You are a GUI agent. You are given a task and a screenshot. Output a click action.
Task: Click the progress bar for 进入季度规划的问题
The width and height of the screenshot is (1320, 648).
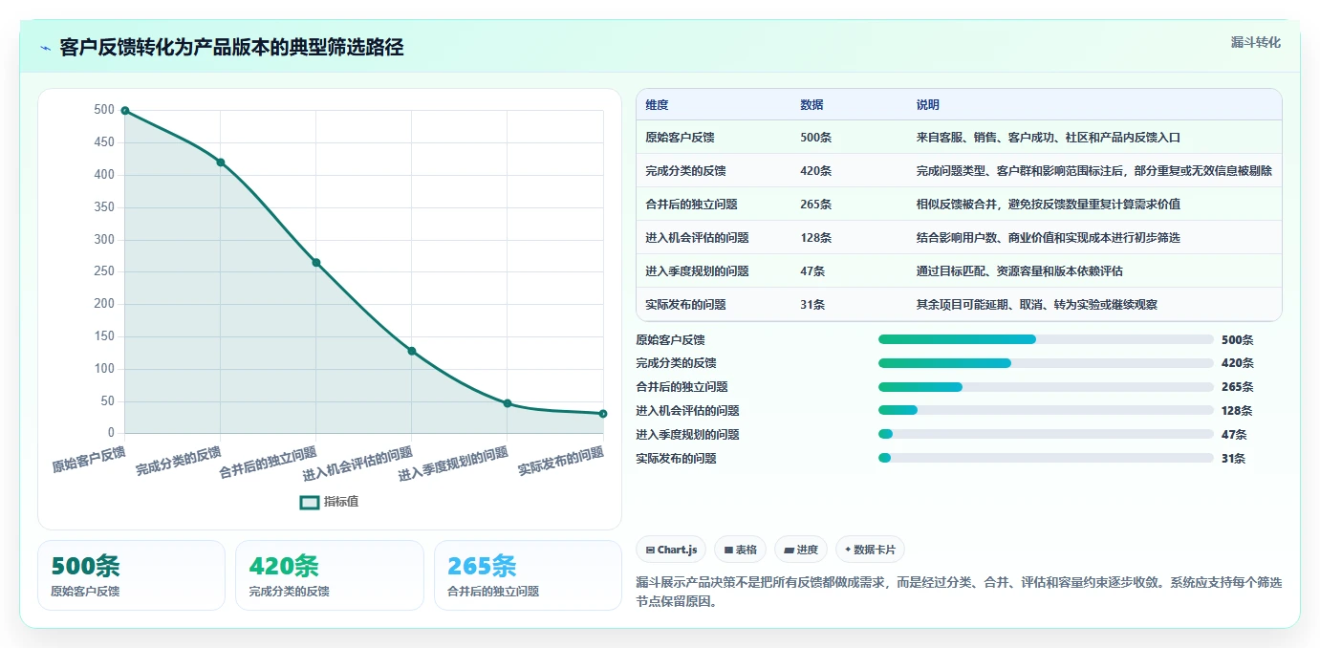[1046, 435]
